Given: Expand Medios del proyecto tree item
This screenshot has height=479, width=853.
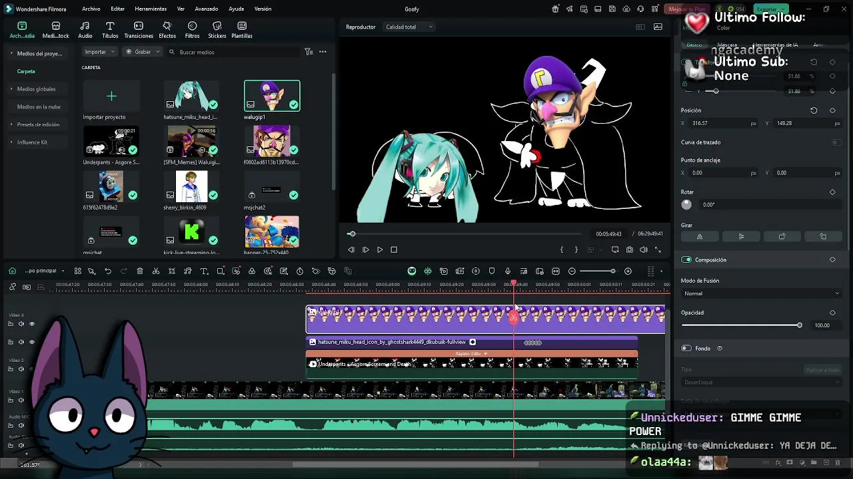Looking at the screenshot, I should coord(11,53).
